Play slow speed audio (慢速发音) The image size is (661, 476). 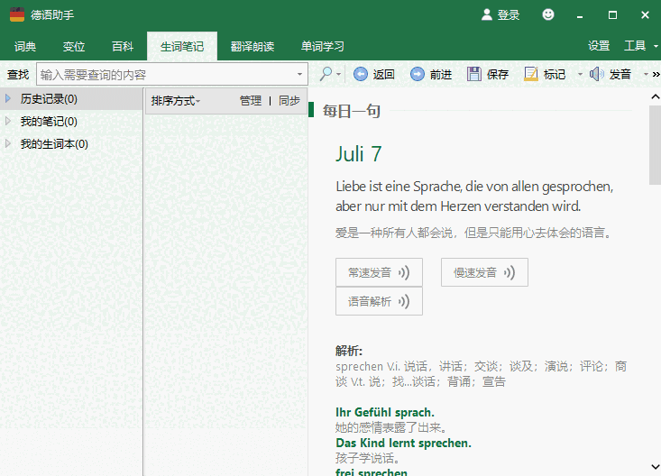(484, 272)
